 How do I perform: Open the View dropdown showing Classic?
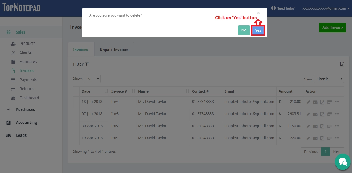pos(329,79)
